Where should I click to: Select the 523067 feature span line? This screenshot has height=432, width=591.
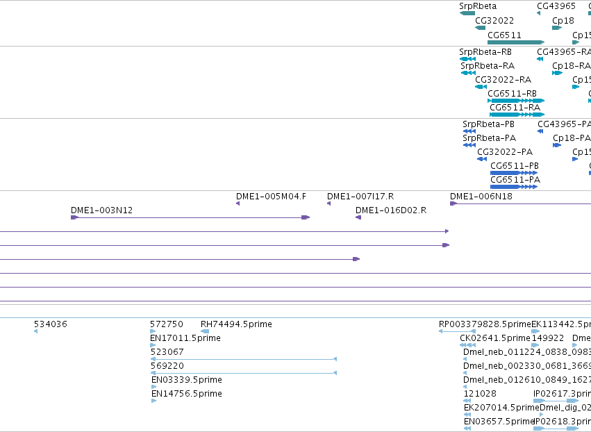coord(244,359)
